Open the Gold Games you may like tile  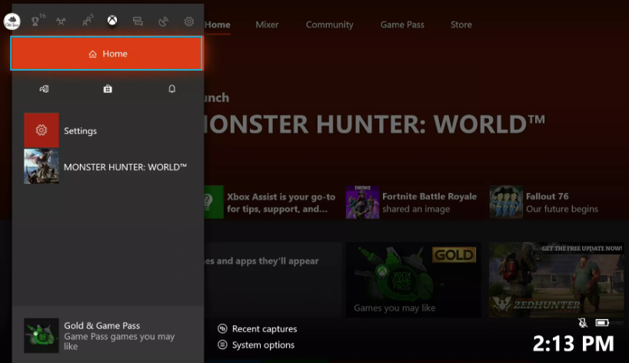pos(413,280)
